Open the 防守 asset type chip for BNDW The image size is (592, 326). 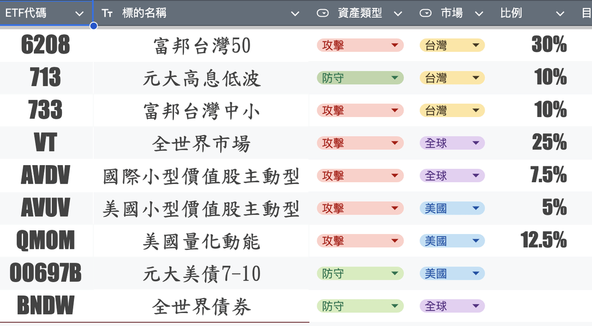tap(360, 306)
